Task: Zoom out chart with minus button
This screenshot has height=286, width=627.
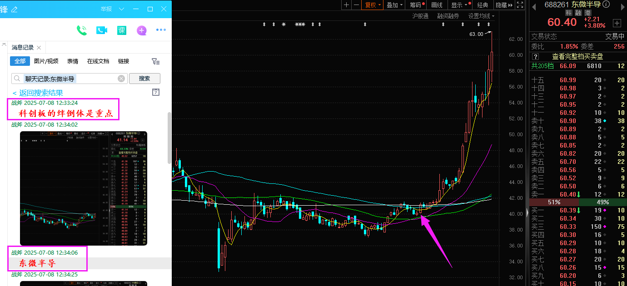Action: (356, 5)
